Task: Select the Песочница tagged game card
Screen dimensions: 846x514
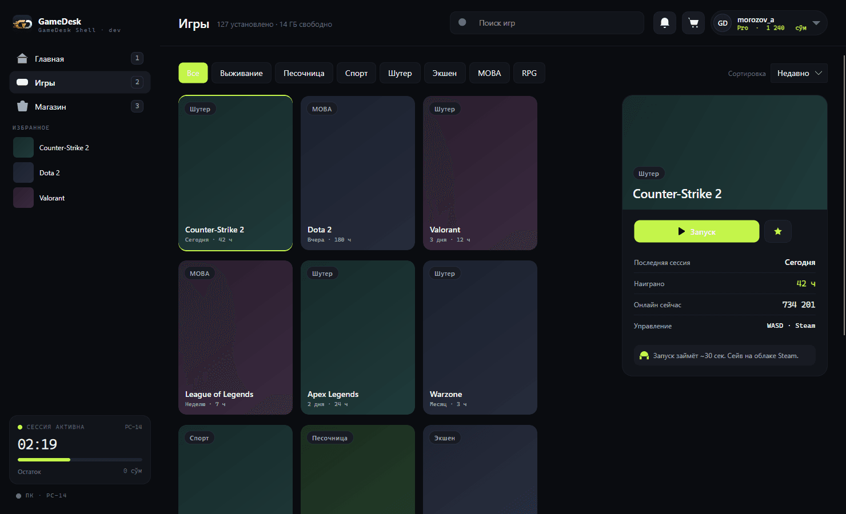Action: (358, 469)
